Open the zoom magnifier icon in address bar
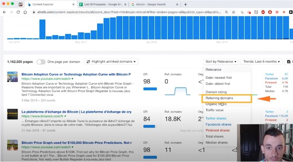Image resolution: width=293 pixels, height=162 pixels. (227, 12)
